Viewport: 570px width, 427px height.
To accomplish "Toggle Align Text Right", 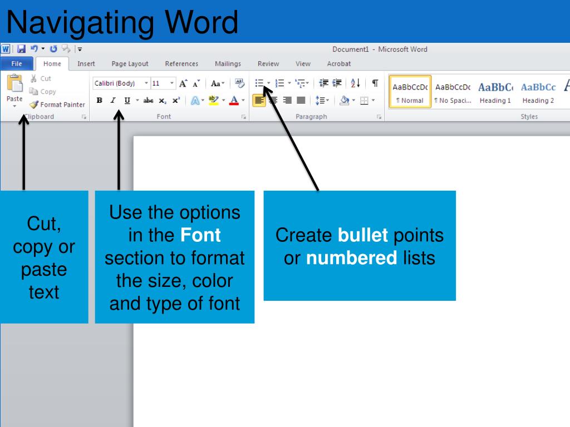I will [x=287, y=100].
